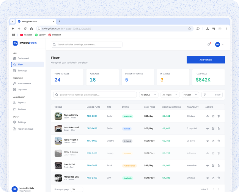Click the Rented status badge
Image resolution: width=239 pixels, height=192 pixels.
(127, 129)
